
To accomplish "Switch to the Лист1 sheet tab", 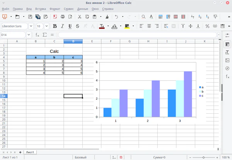I will (30, 152).
